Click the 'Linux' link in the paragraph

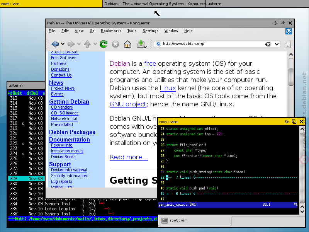point(168,88)
